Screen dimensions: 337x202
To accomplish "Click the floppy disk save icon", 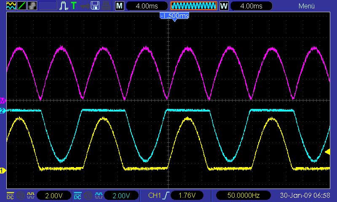I will tap(95, 6).
